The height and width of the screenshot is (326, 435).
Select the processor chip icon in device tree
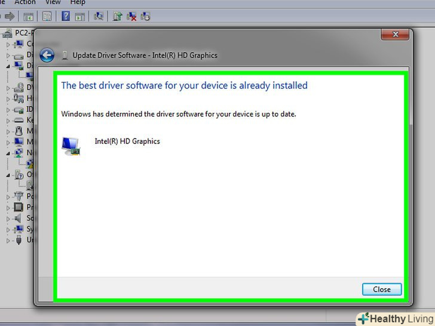(19, 207)
